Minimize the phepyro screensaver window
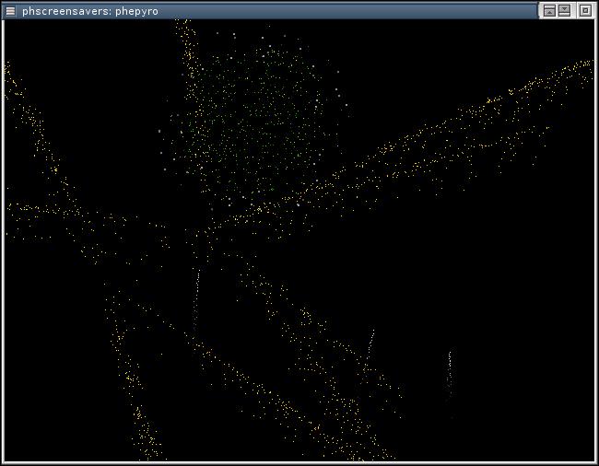 (x=549, y=11)
